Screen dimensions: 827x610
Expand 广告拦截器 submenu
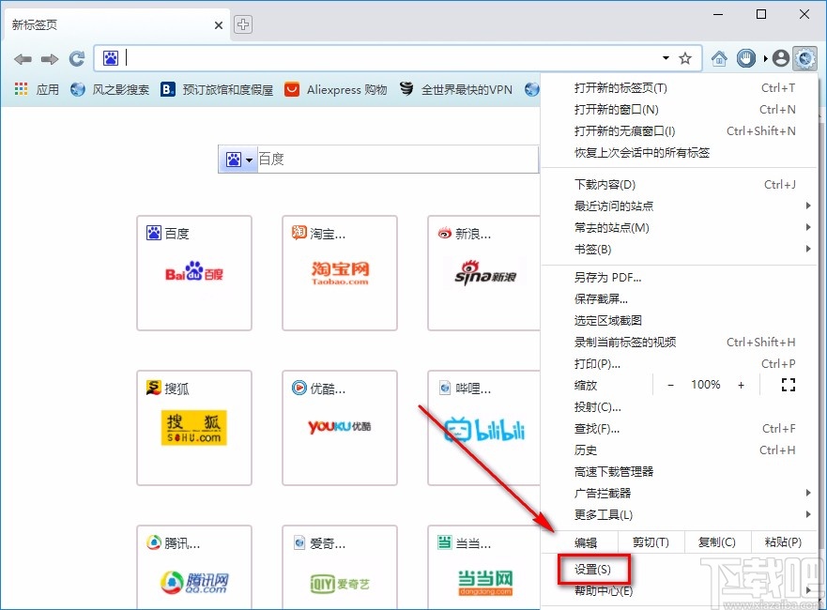coord(680,494)
